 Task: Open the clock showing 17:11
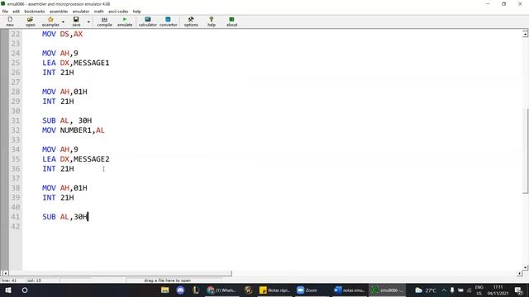click(x=498, y=290)
